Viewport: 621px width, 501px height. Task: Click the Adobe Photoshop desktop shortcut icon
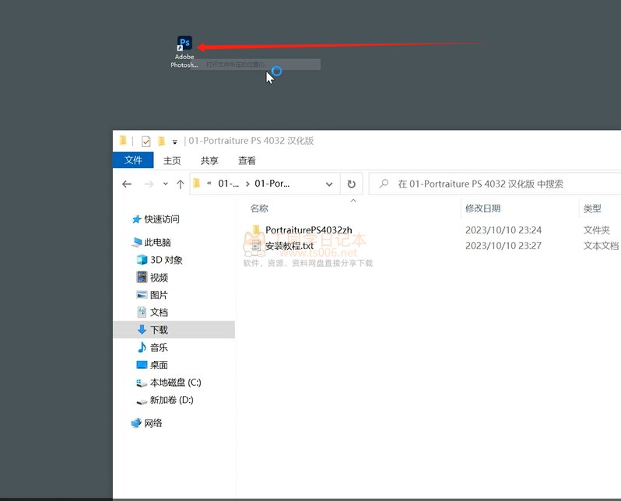pyautogui.click(x=184, y=44)
